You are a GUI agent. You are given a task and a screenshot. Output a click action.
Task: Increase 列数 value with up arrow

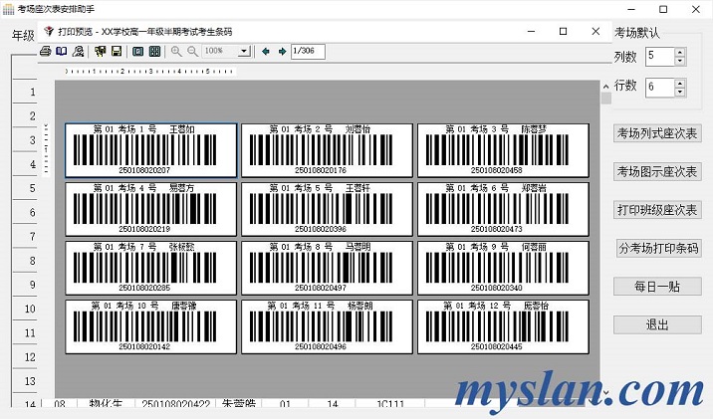click(x=679, y=52)
